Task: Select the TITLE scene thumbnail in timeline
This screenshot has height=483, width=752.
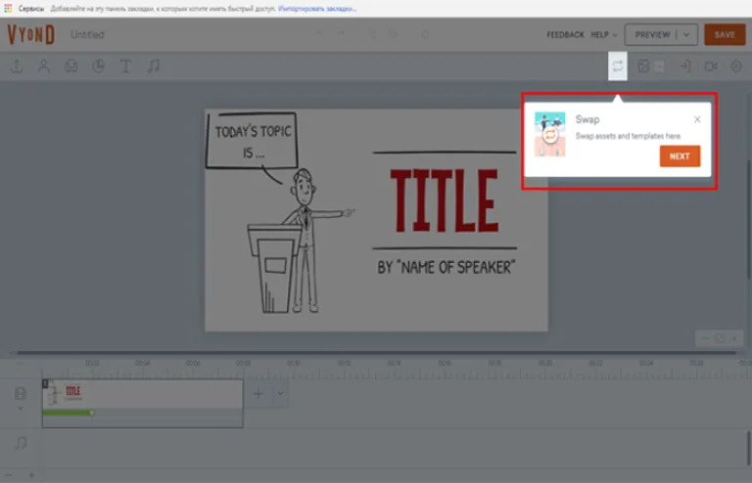Action: tap(142, 394)
